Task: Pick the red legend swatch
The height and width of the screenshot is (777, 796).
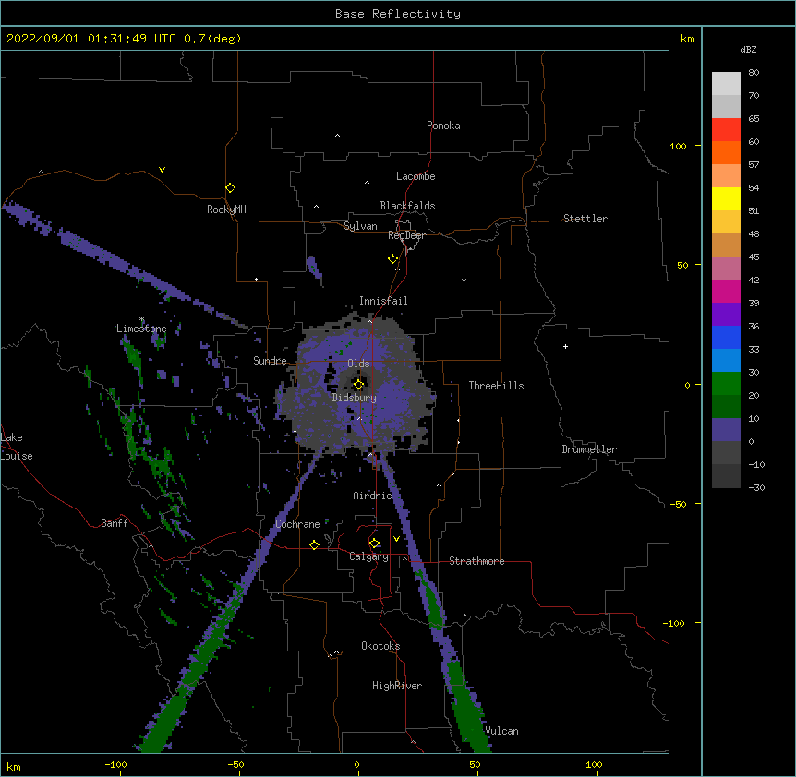Action: [726, 129]
